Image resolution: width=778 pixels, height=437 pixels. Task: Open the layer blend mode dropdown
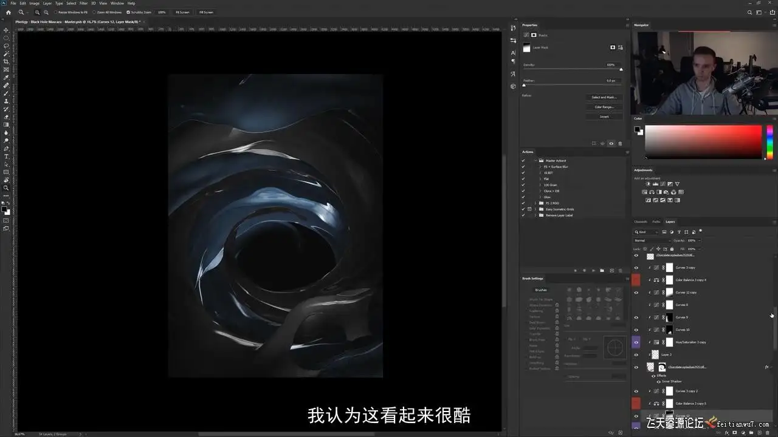pyautogui.click(x=651, y=240)
